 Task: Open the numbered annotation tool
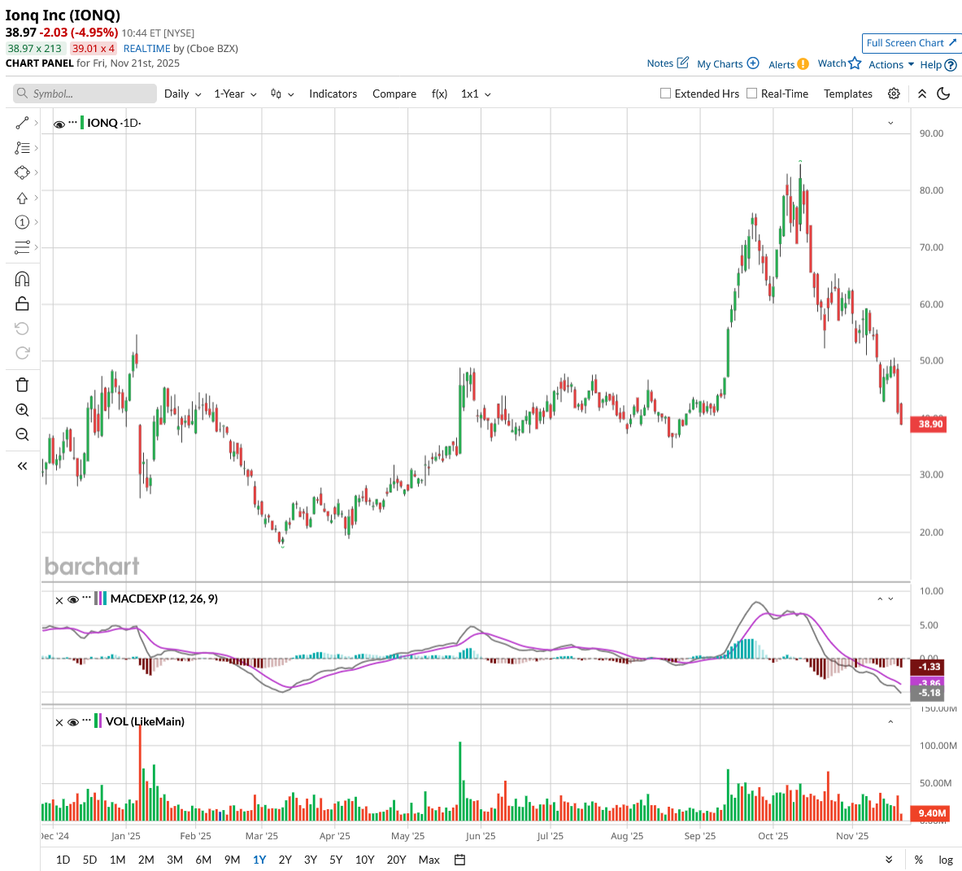[x=22, y=222]
